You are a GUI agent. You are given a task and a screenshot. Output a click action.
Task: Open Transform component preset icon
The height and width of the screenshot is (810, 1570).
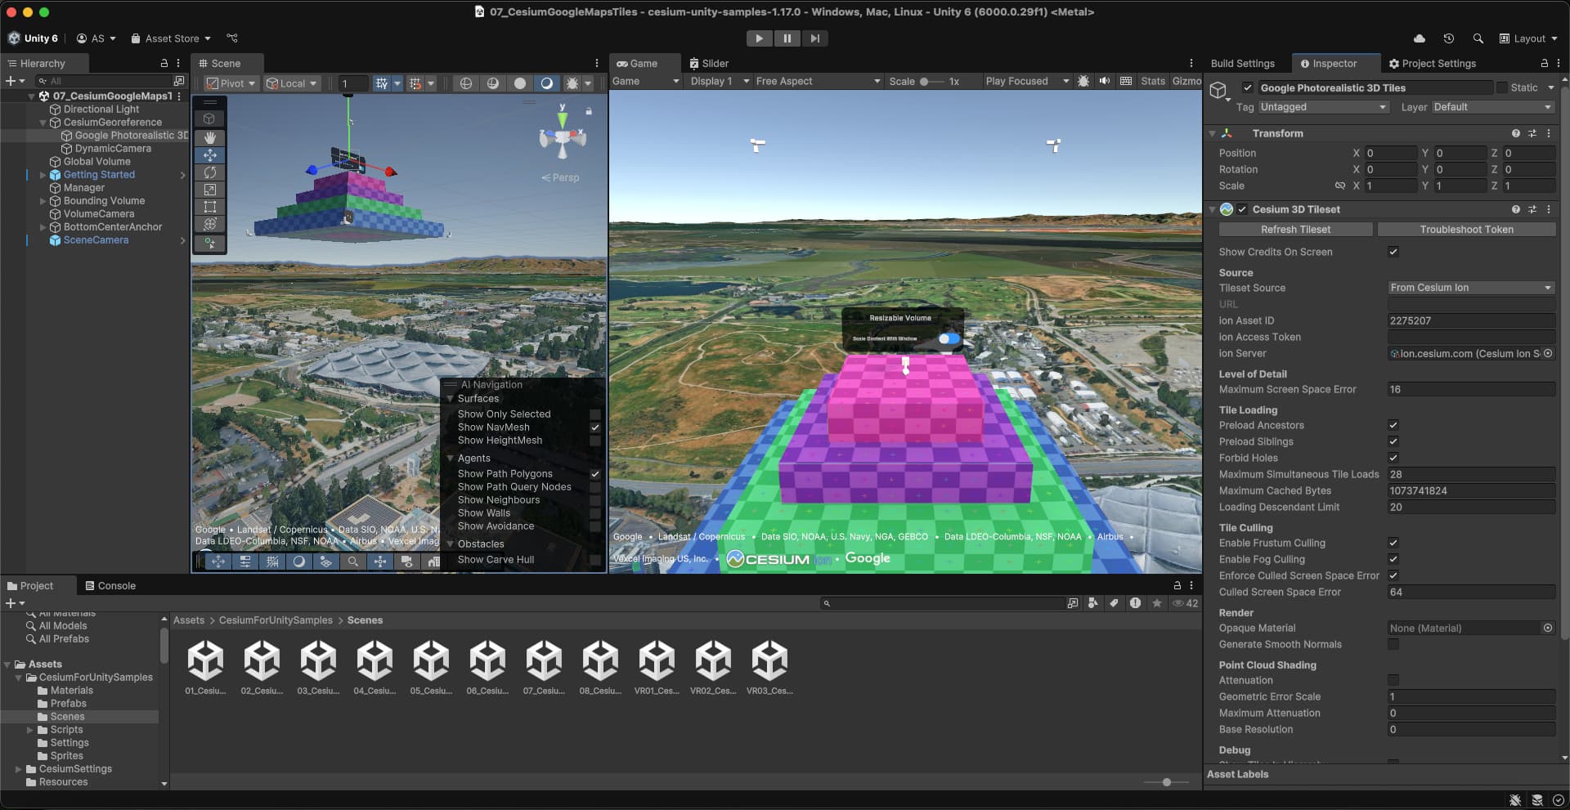pos(1532,133)
